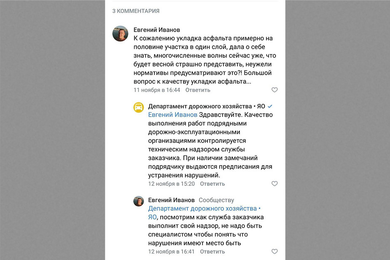Open the small avatar on the last comment
The height and width of the screenshot is (260, 390).
click(139, 201)
